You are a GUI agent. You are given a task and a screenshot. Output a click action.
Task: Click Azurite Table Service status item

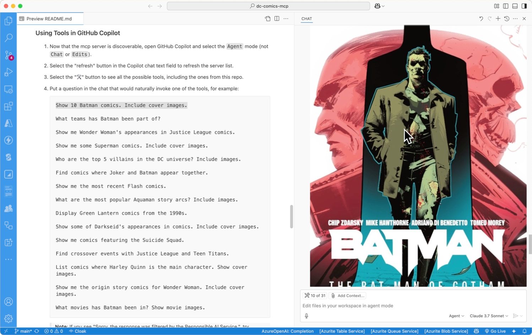[342, 331]
